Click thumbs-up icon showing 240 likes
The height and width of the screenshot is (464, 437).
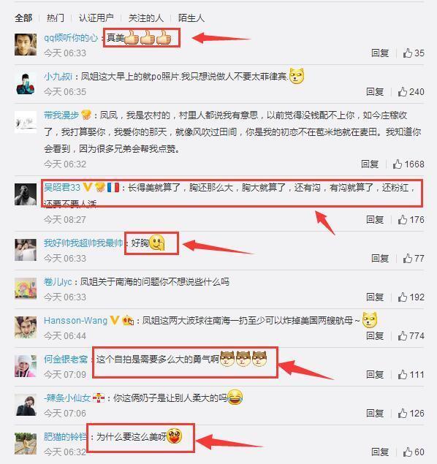403,92
